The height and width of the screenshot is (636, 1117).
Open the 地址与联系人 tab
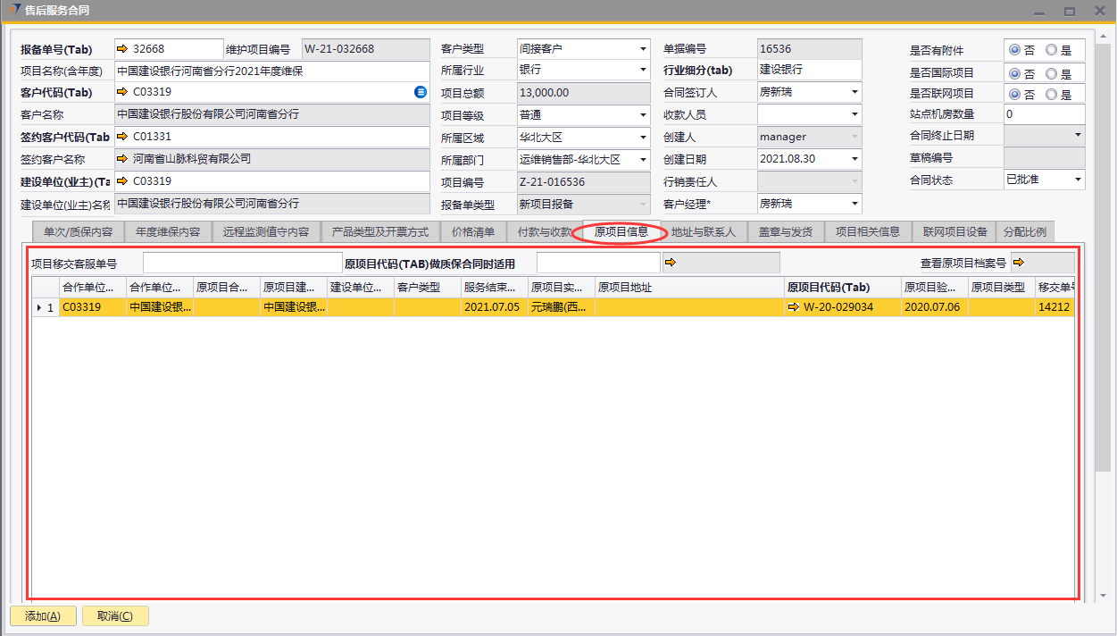(x=703, y=232)
